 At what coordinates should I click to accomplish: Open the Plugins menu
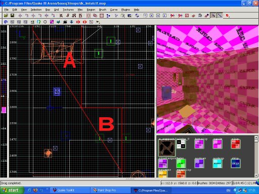click(x=125, y=10)
